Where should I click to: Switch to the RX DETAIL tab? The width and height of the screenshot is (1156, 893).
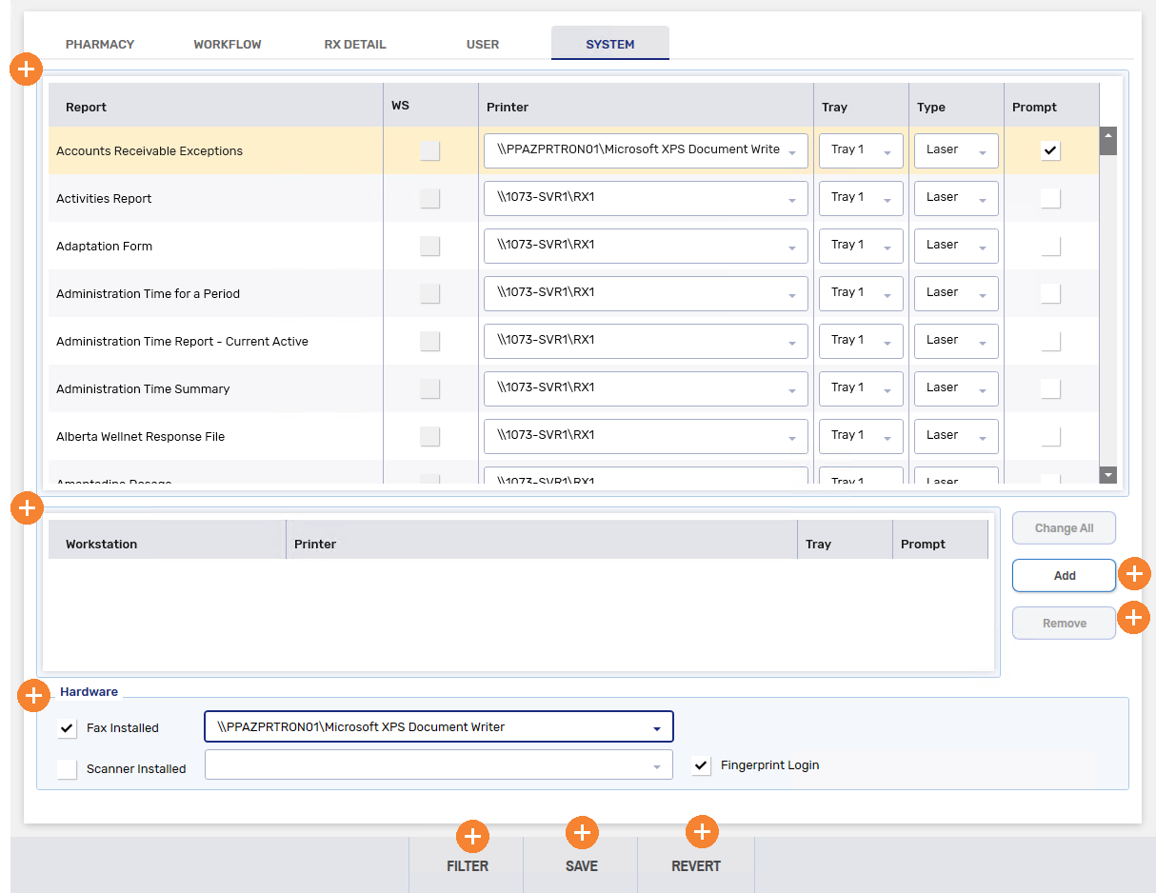click(354, 44)
